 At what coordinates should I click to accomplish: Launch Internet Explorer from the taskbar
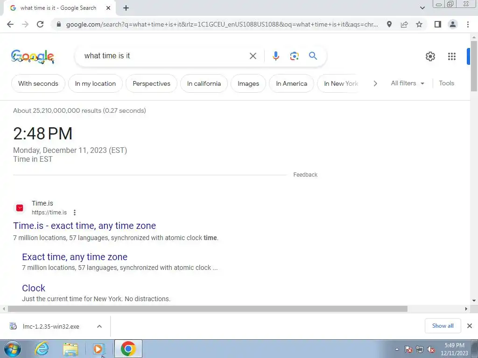click(x=42, y=349)
